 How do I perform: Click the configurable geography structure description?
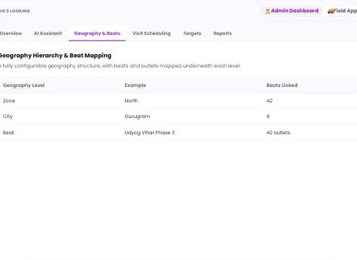coord(120,66)
